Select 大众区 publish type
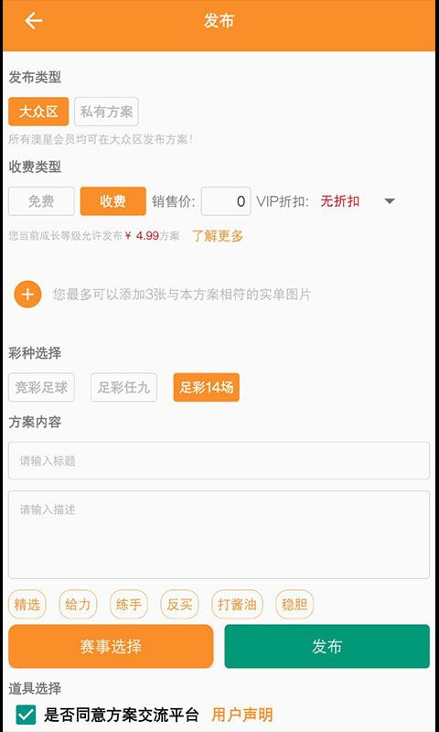 (x=38, y=112)
